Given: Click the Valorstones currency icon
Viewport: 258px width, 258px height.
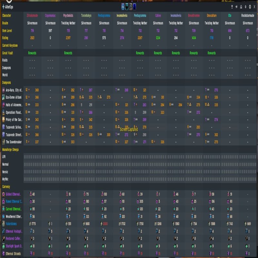Looking at the screenshot, I should [x=4, y=224].
